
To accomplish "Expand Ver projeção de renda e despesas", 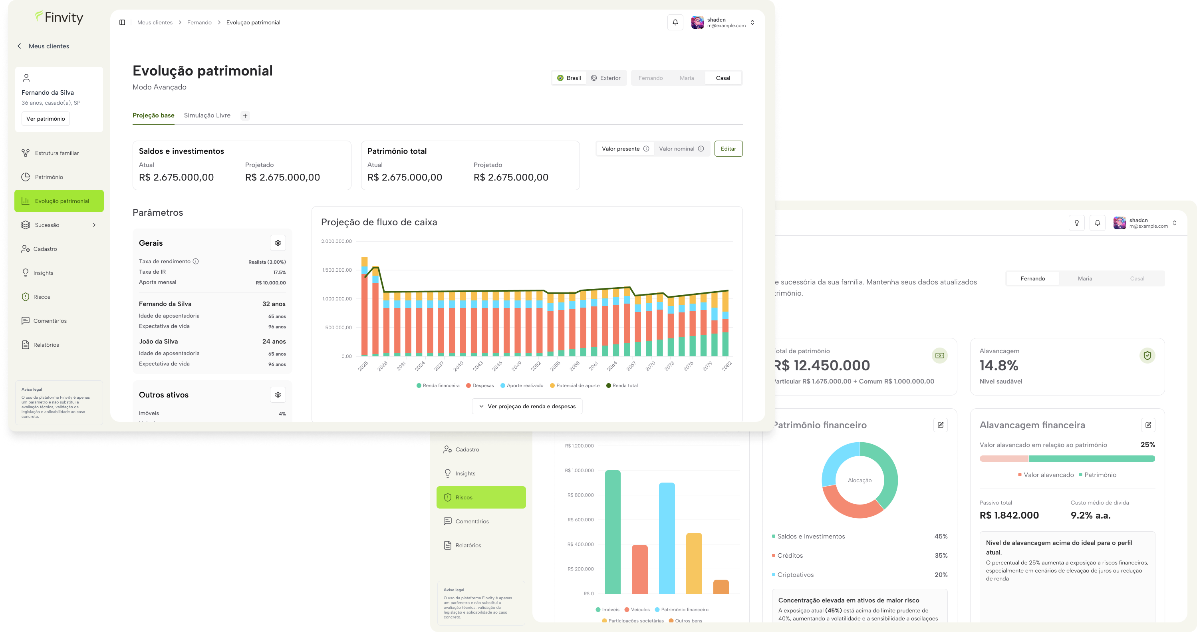I will click(x=527, y=406).
